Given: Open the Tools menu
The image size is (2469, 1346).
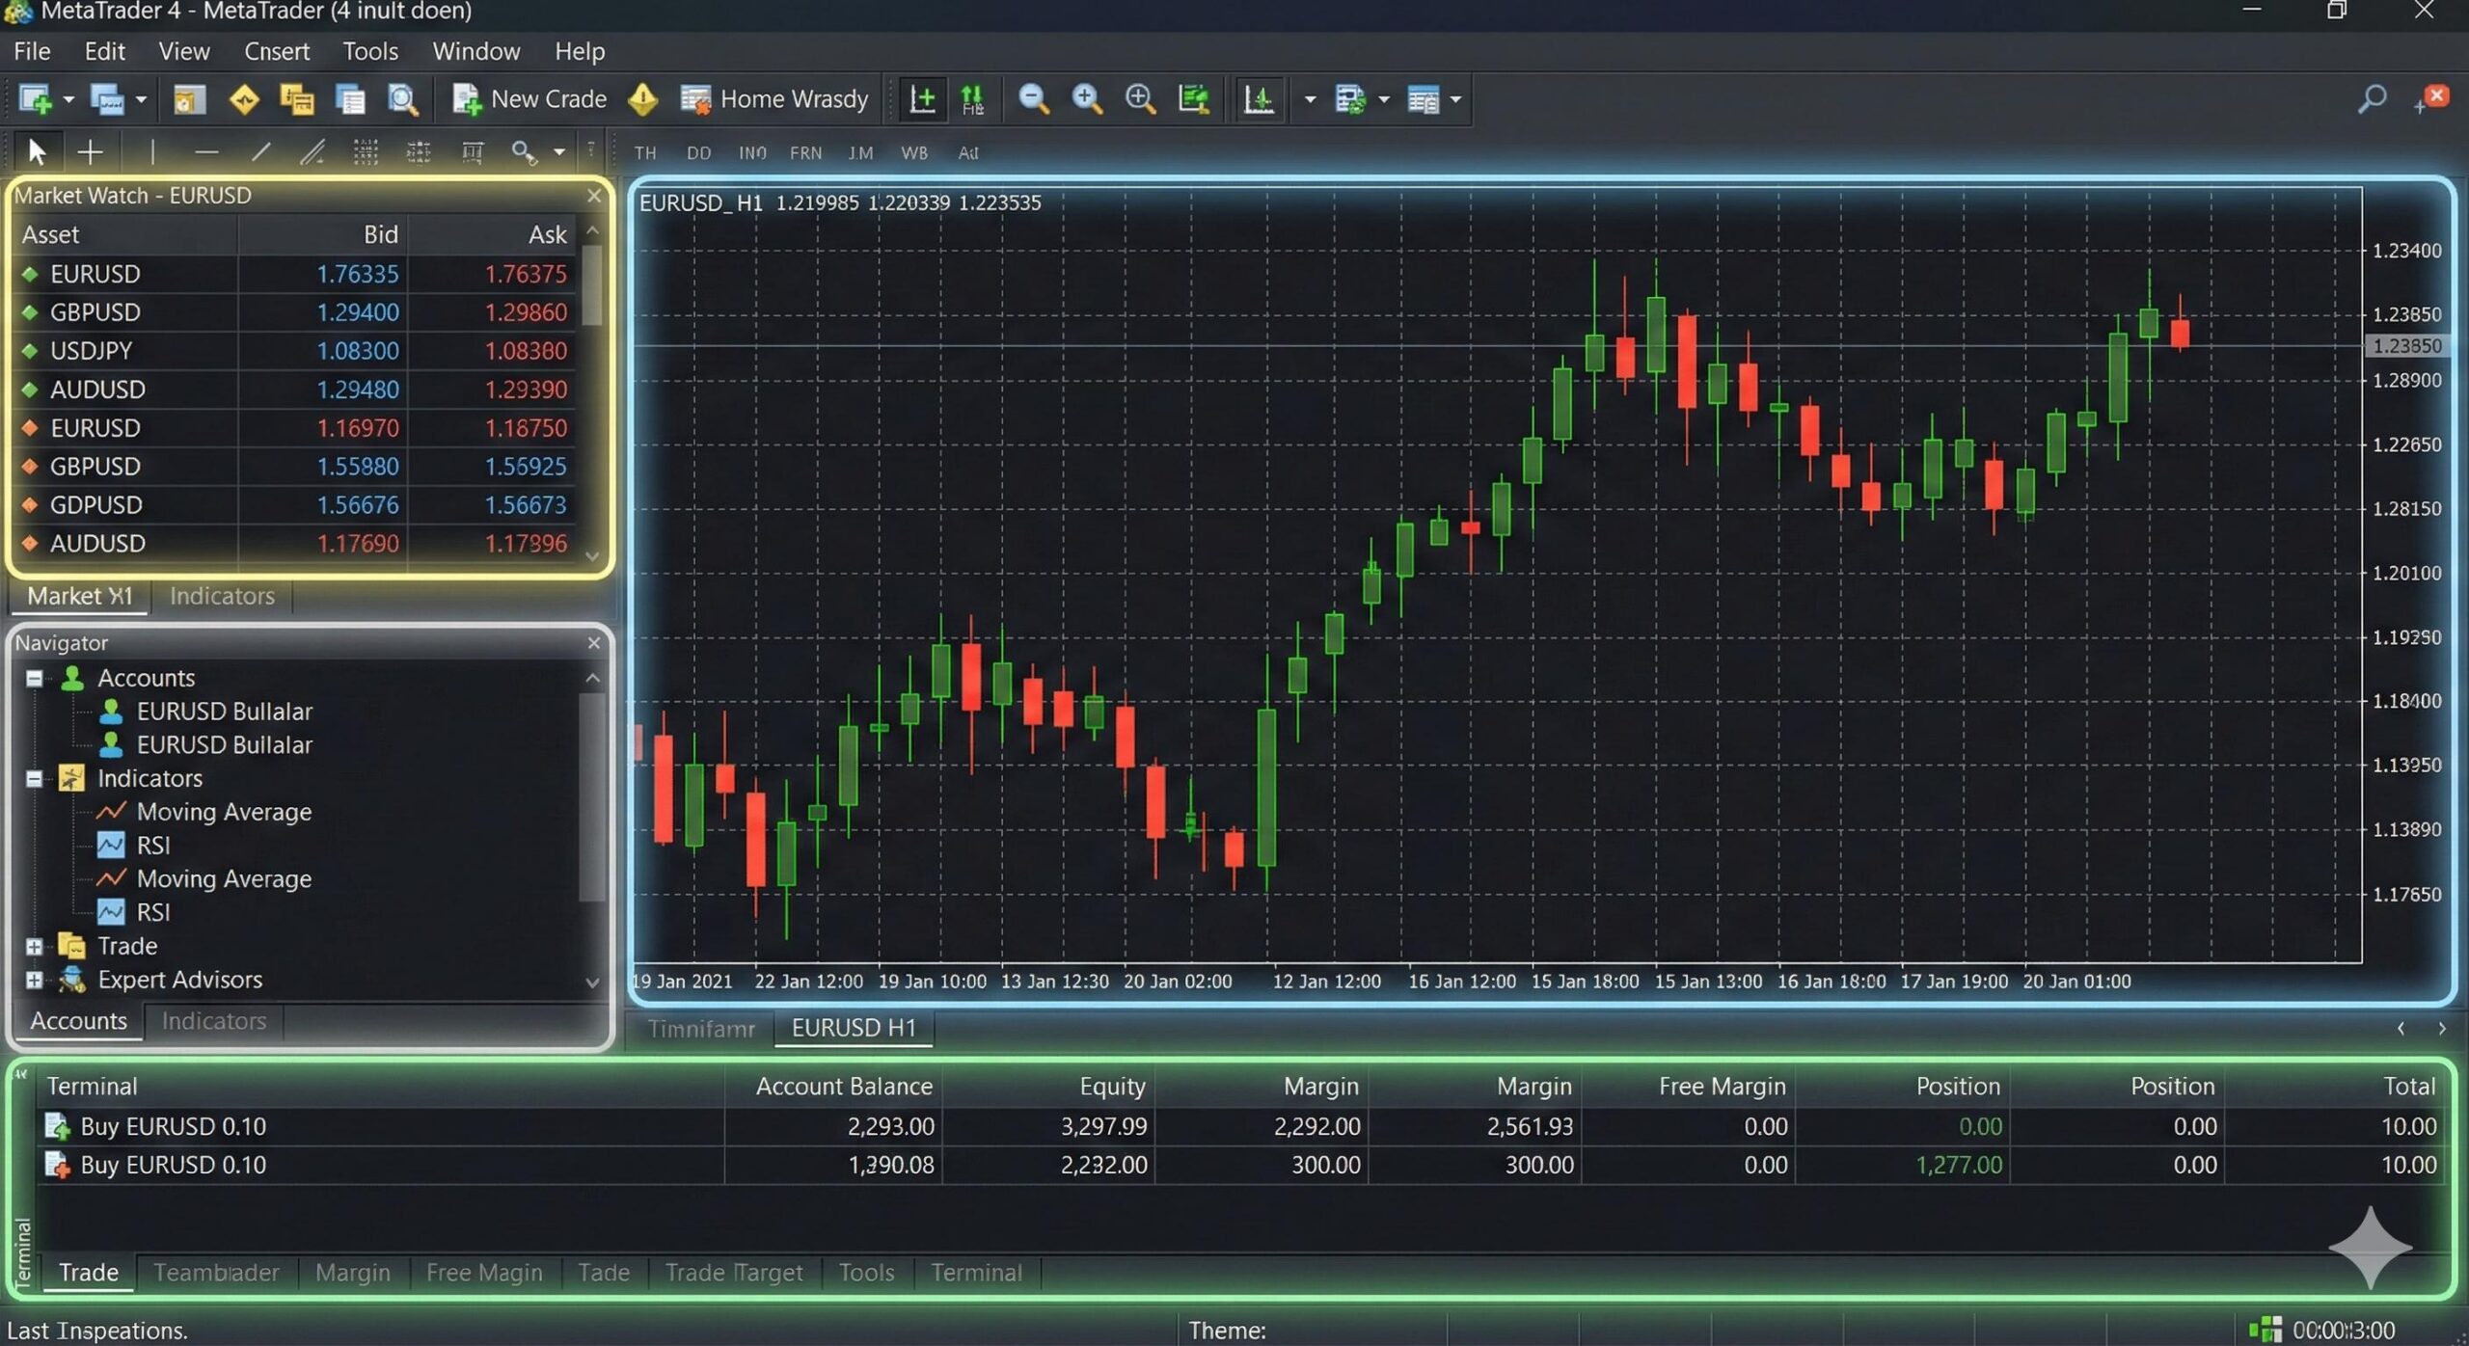Looking at the screenshot, I should 370,50.
